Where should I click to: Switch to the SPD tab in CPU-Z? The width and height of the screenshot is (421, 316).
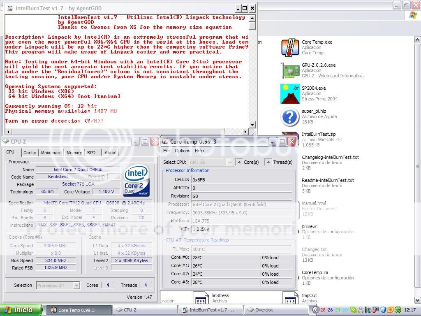(x=91, y=153)
